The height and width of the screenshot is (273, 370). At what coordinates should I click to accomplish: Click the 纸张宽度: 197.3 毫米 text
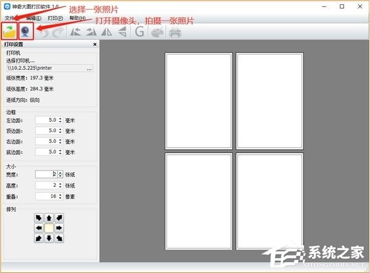(30, 78)
